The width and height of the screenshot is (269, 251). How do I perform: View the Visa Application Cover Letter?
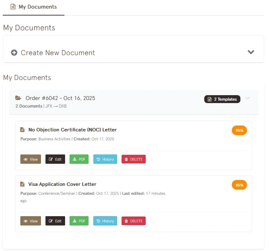(31, 221)
